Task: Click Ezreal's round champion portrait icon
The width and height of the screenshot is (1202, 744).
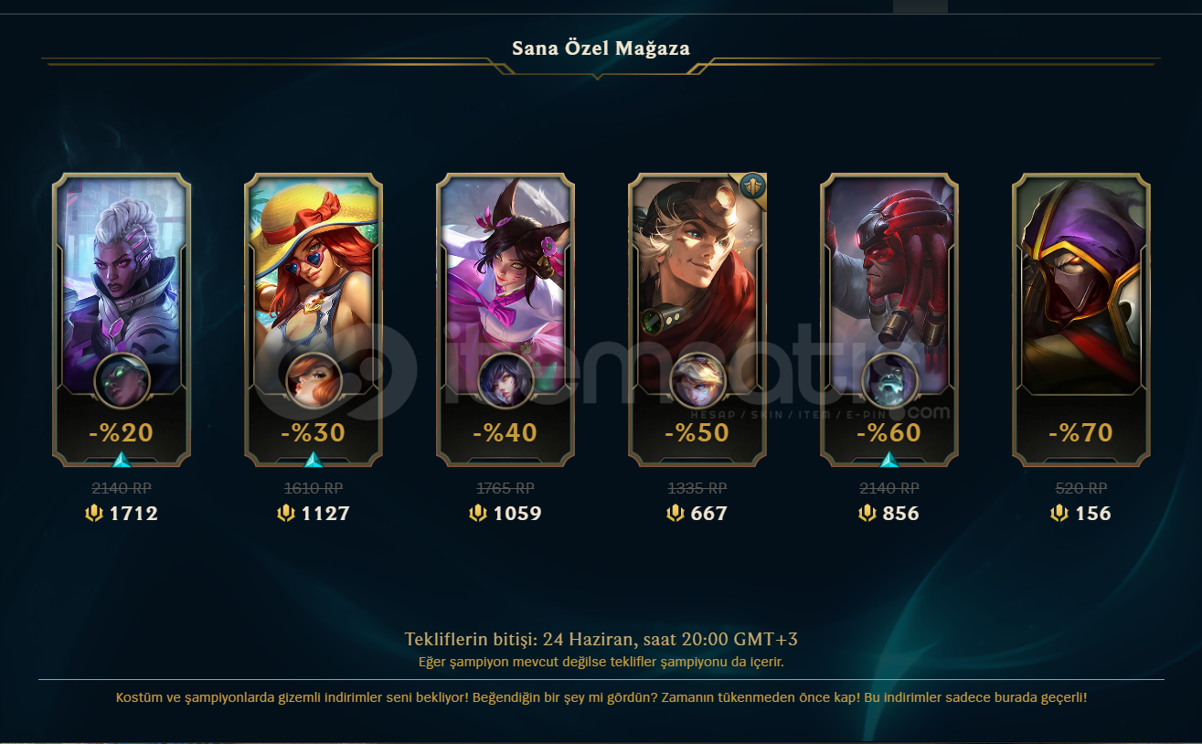Action: pyautogui.click(x=697, y=381)
